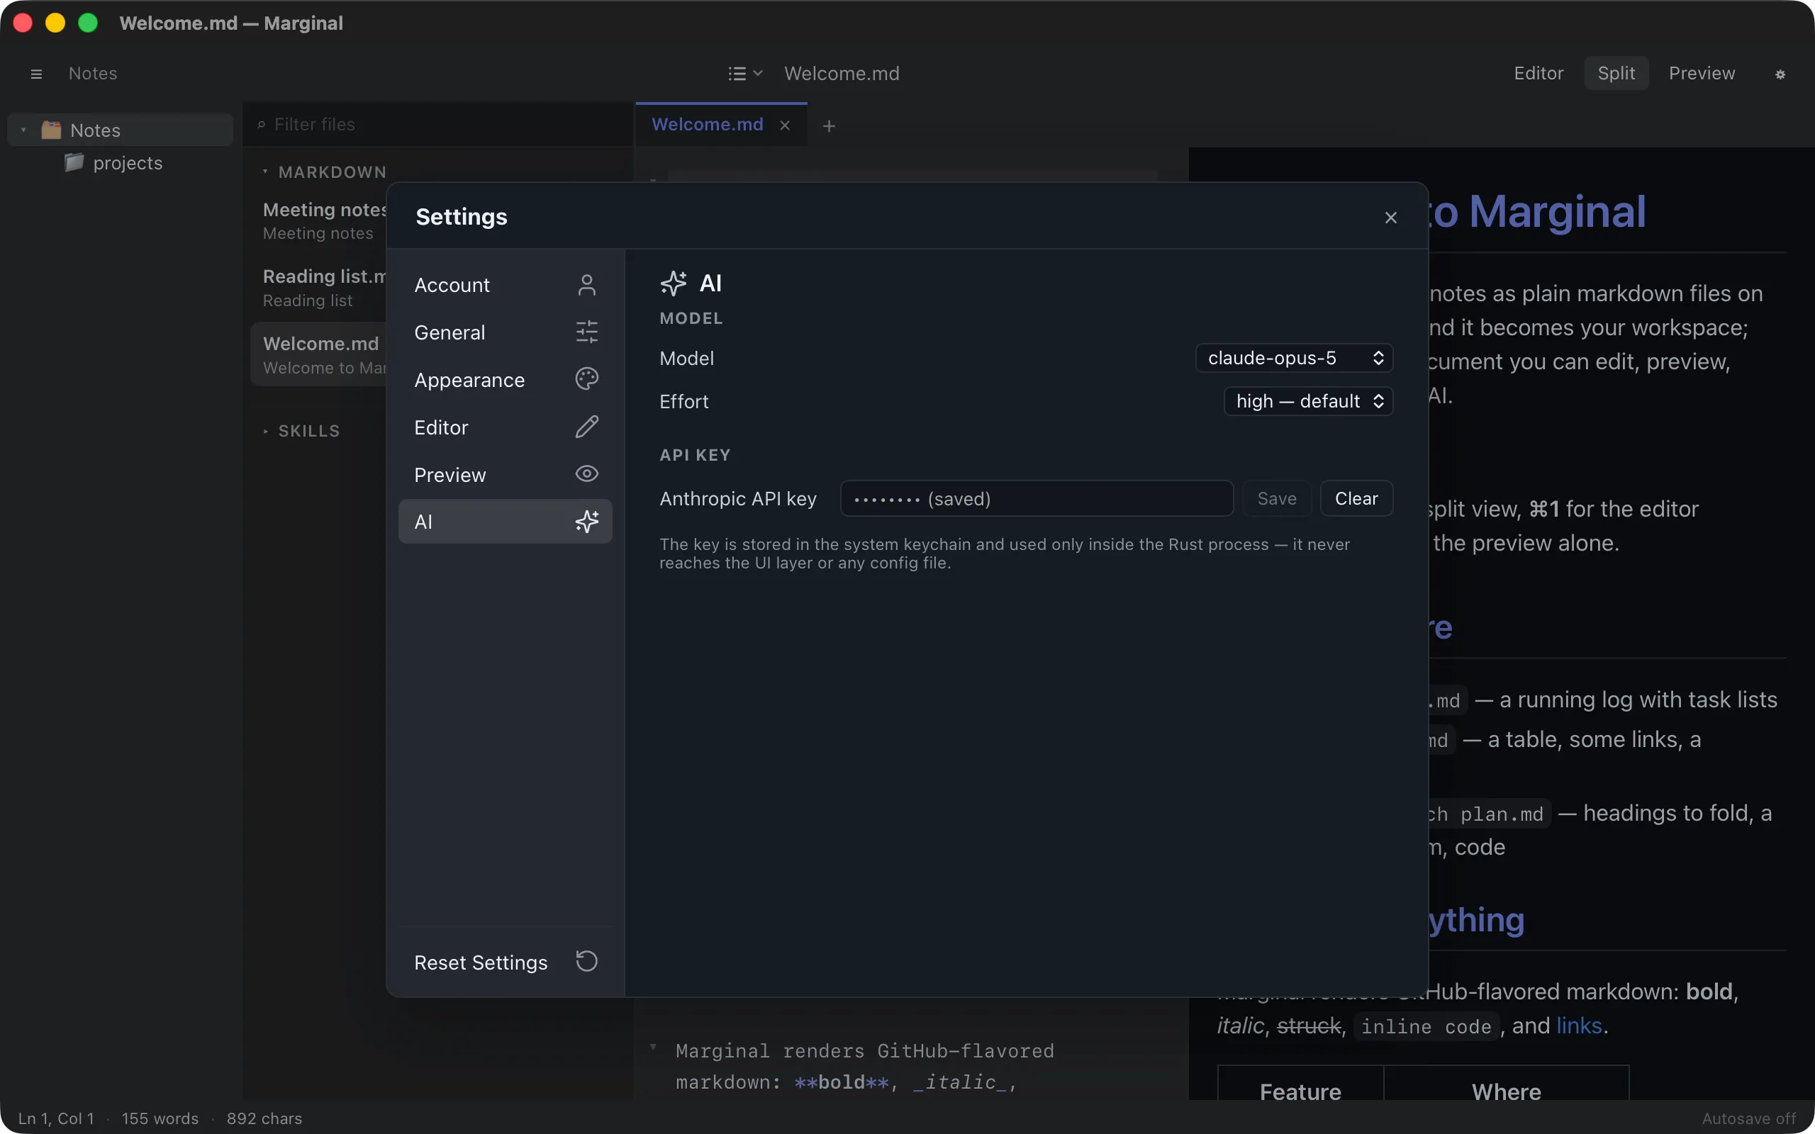The image size is (1815, 1134).
Task: Select the Welcome.md editor tab
Action: (x=708, y=125)
